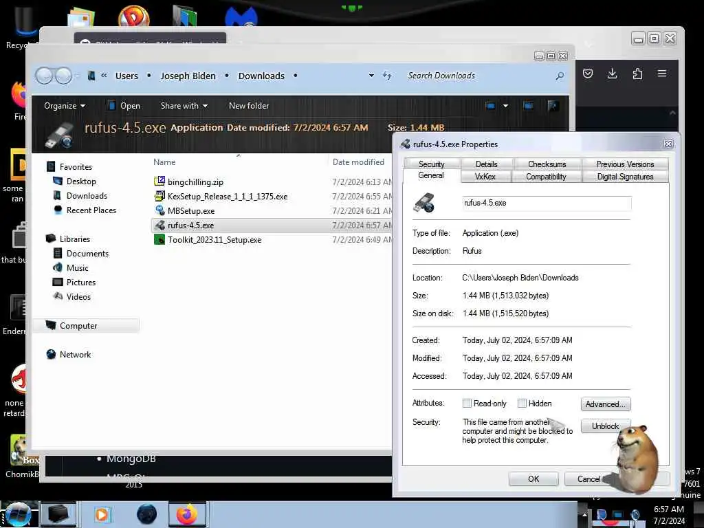Screen dimensions: 704x528
Task: Open the Firefox extensions puzzle icon
Action: [x=637, y=74]
